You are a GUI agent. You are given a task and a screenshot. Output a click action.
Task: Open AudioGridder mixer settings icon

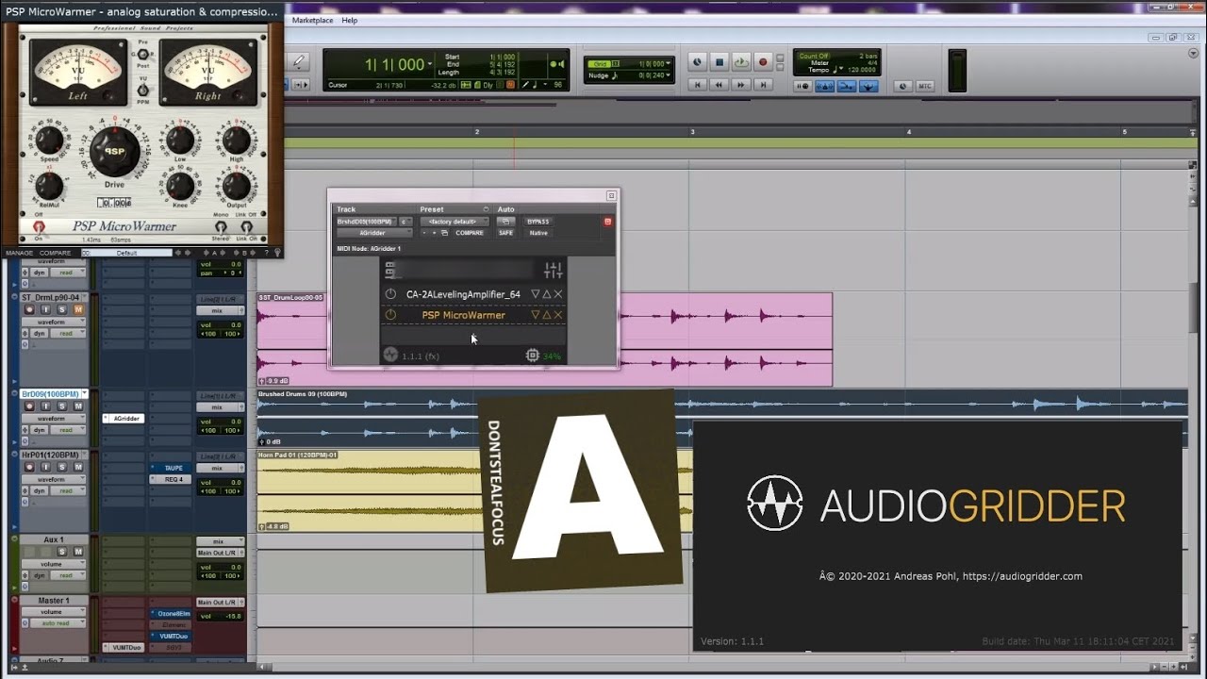[554, 271]
